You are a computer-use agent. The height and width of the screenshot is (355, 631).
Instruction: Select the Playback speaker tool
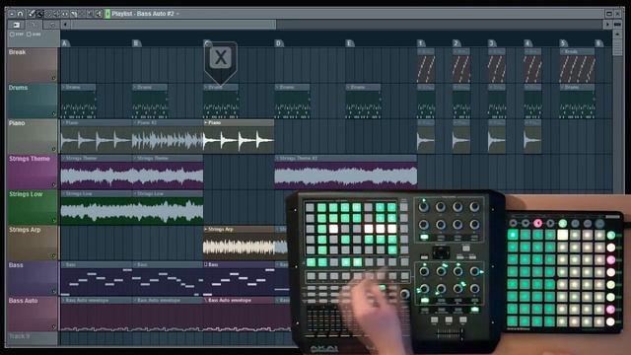99,14
